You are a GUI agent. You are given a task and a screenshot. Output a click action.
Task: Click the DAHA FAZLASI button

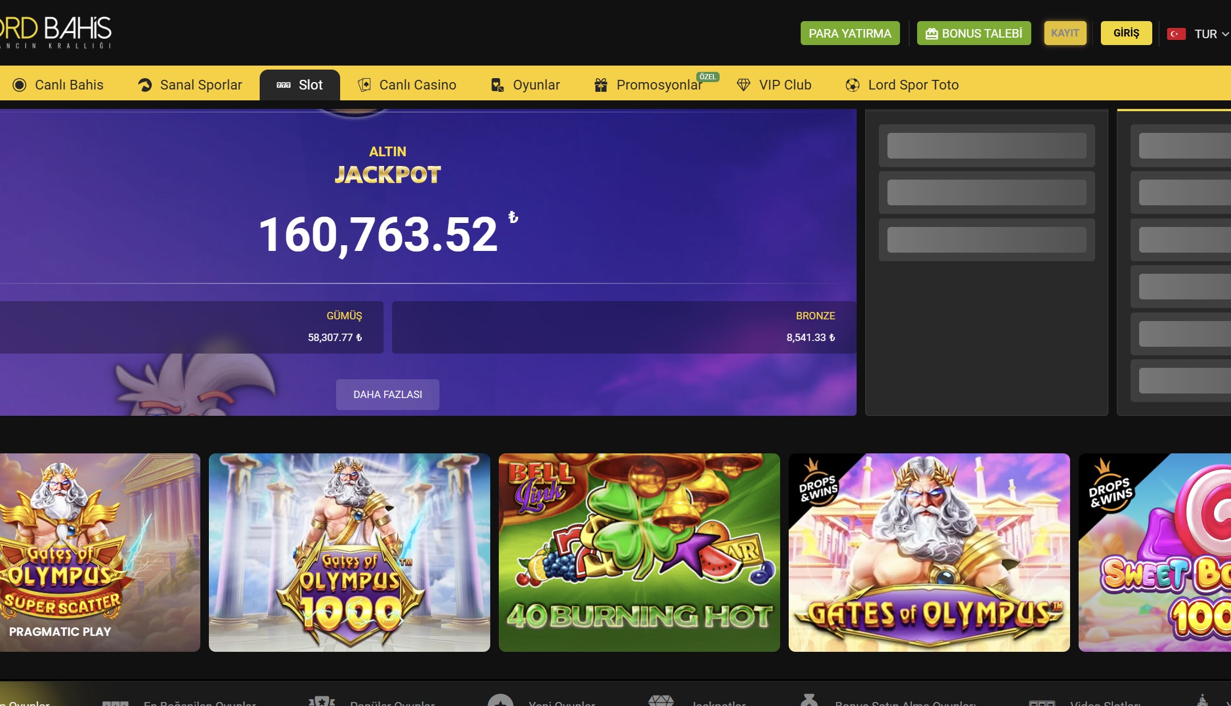388,394
